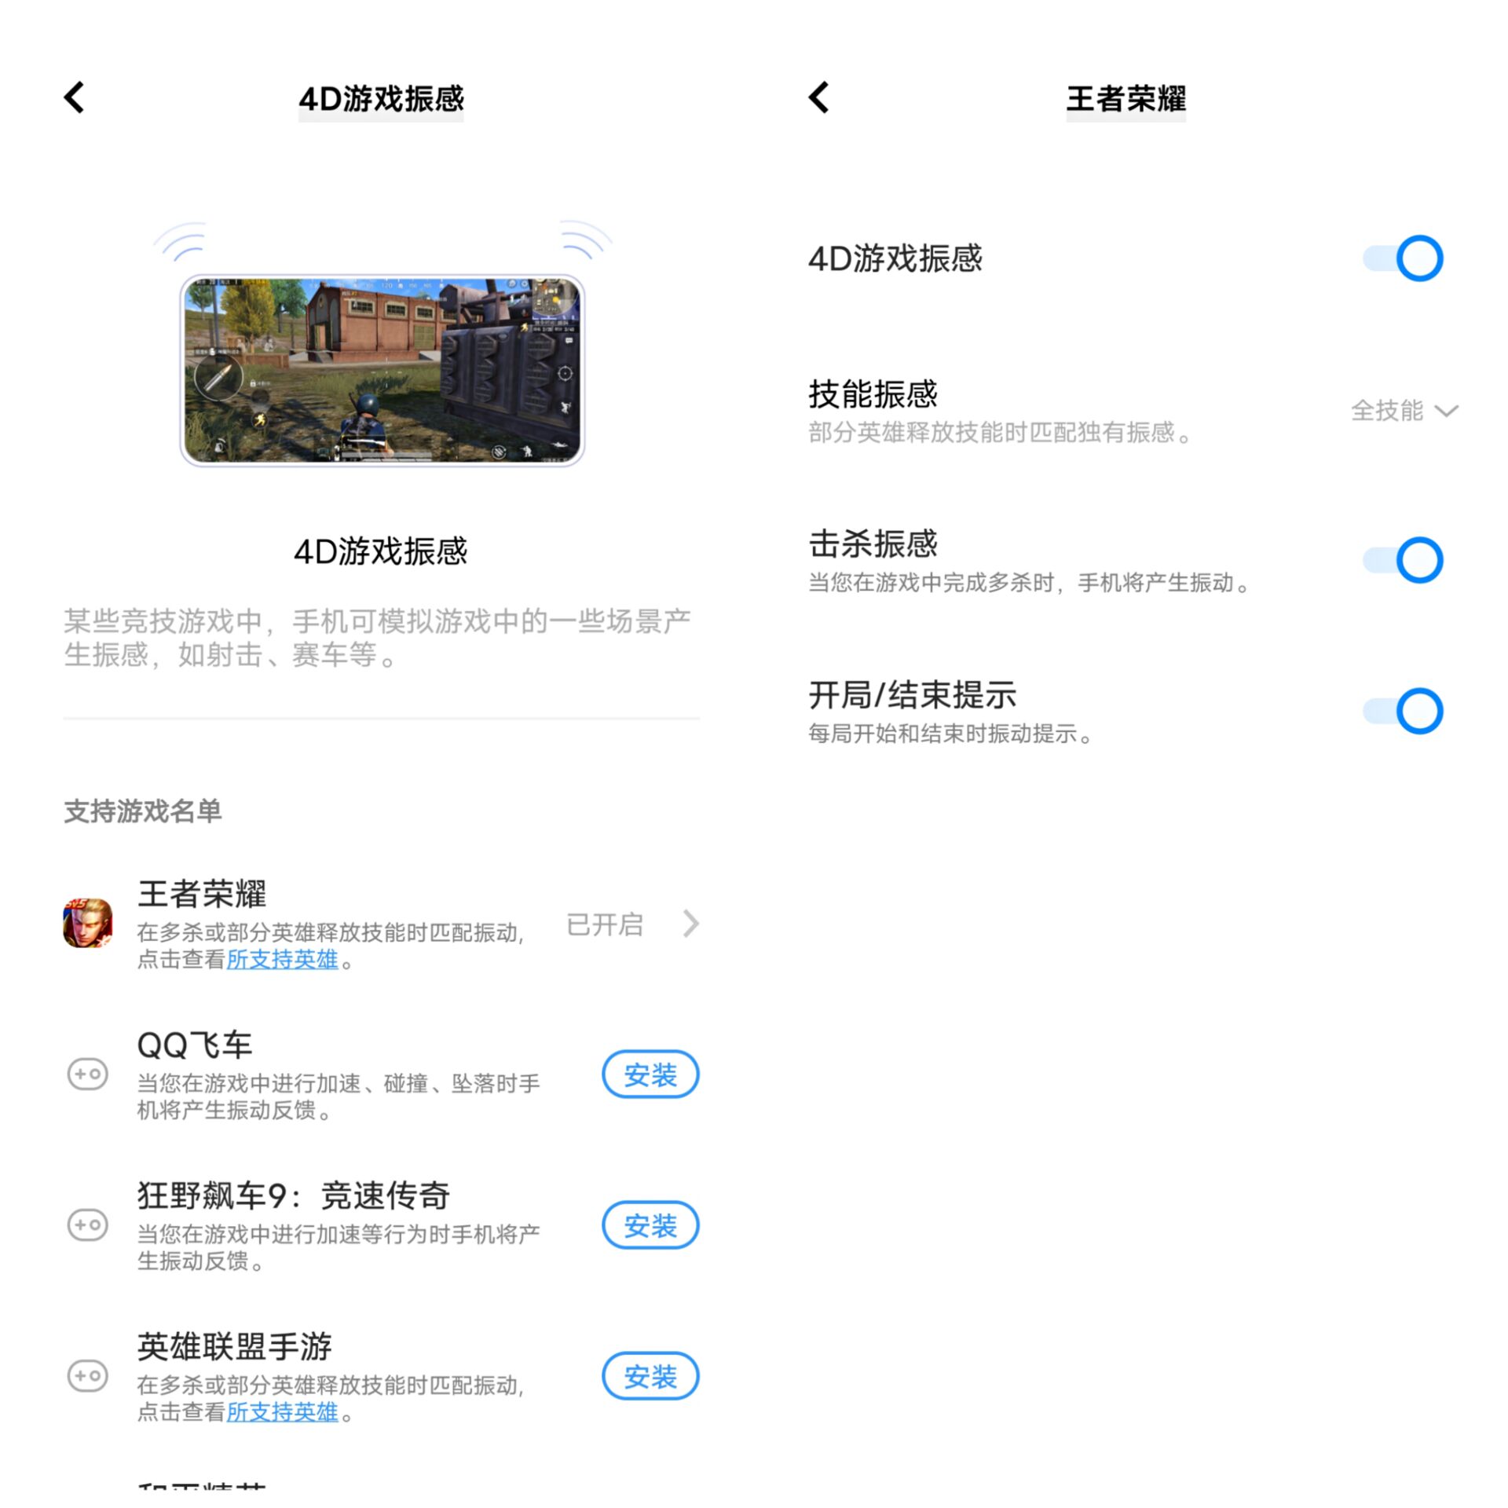Tap description 每局开始和结束时振动提示
Viewport: 1508px width, 1508px height.
tap(951, 734)
